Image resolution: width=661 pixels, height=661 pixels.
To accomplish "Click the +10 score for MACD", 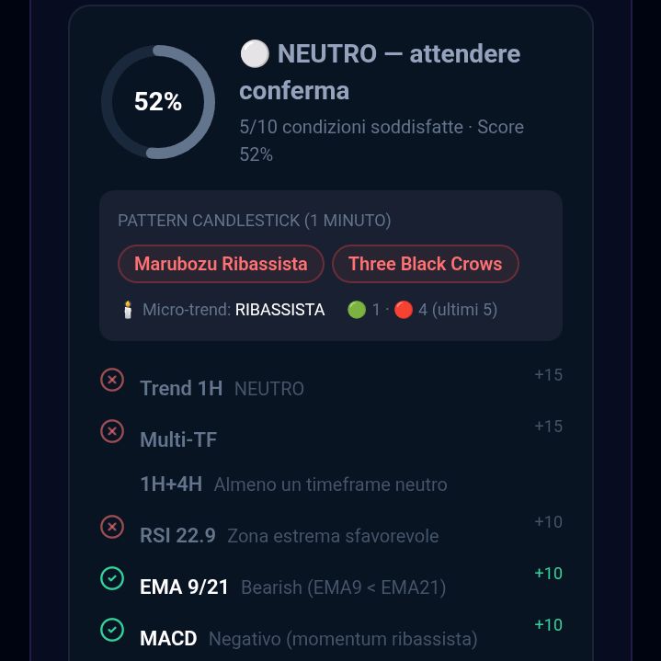I will pyautogui.click(x=549, y=625).
